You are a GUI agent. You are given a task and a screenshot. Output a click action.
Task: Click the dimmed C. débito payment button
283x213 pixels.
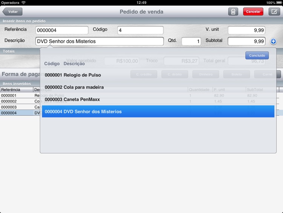(175, 74)
